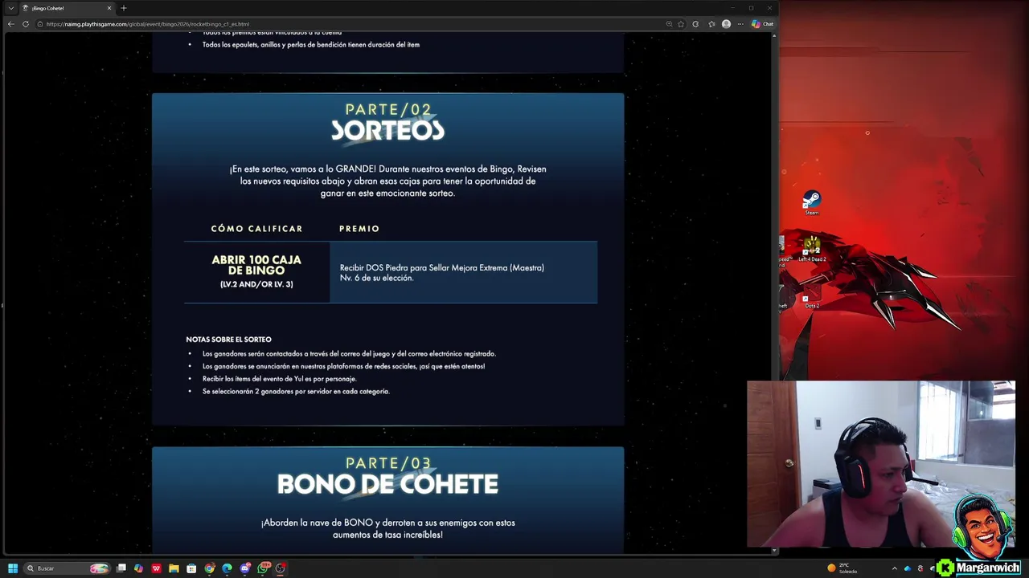Screen dimensions: 1029x578
Task: Click the browser back arrow
Action: coord(10,24)
